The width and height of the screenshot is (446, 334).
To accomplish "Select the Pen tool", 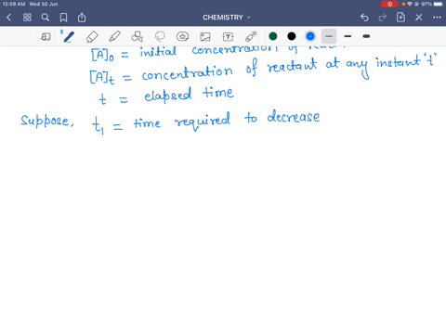I will (x=68, y=36).
